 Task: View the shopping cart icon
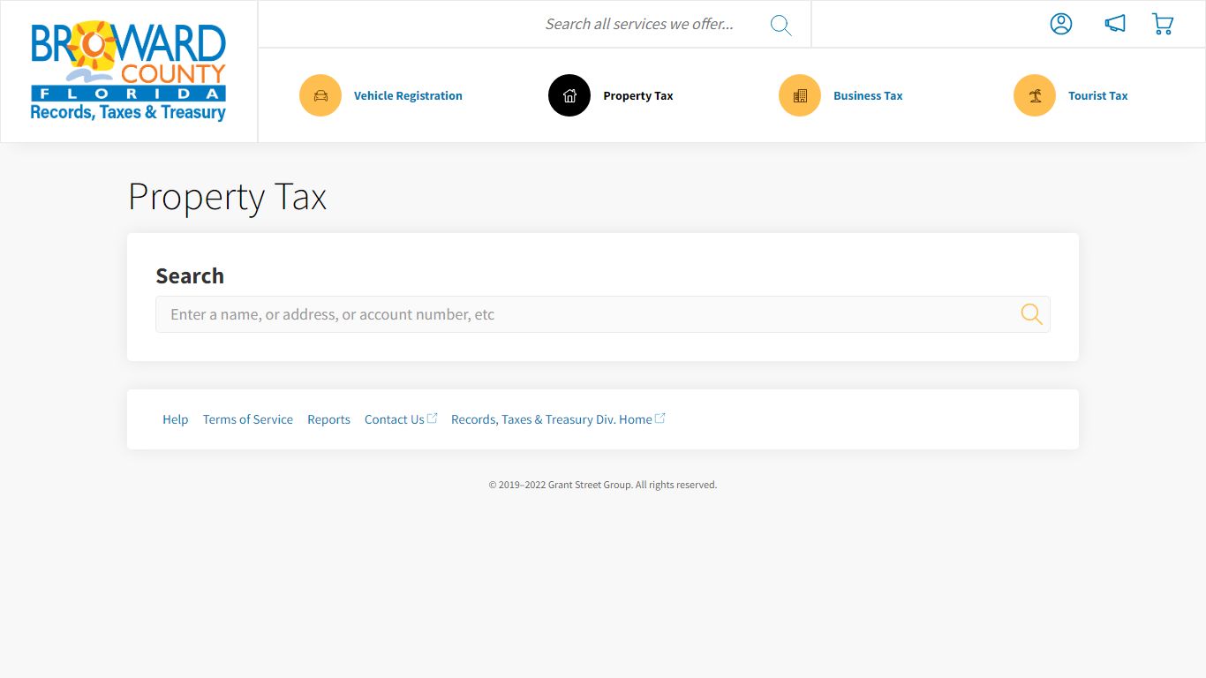[x=1163, y=24]
